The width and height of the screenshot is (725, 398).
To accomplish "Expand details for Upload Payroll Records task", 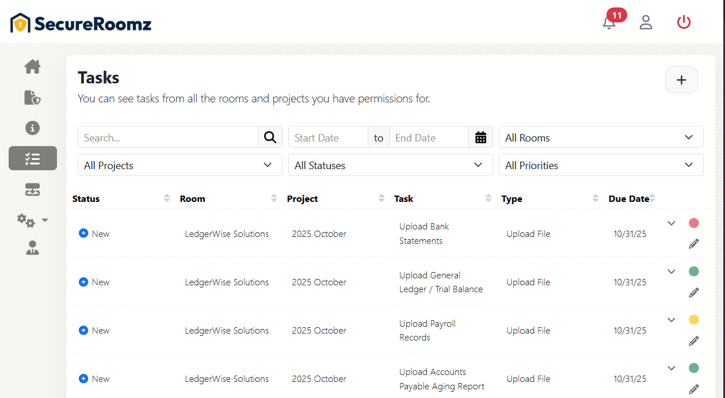I will coord(671,319).
